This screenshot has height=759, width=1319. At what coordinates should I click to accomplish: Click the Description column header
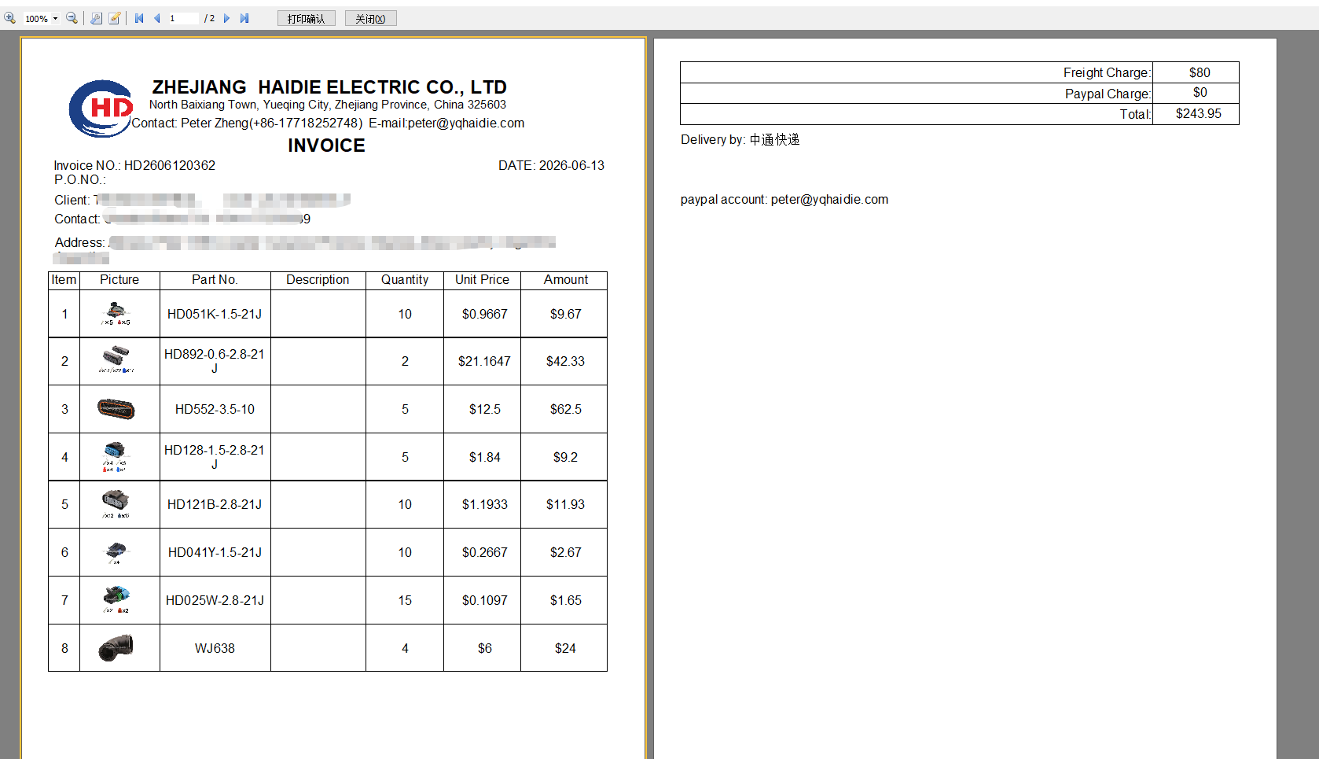[x=318, y=280]
